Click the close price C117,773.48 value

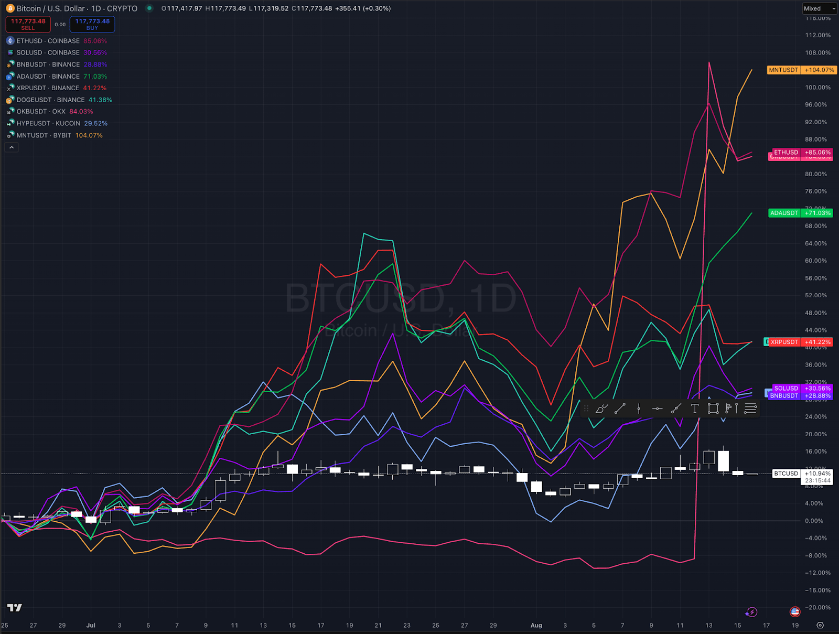pos(312,8)
